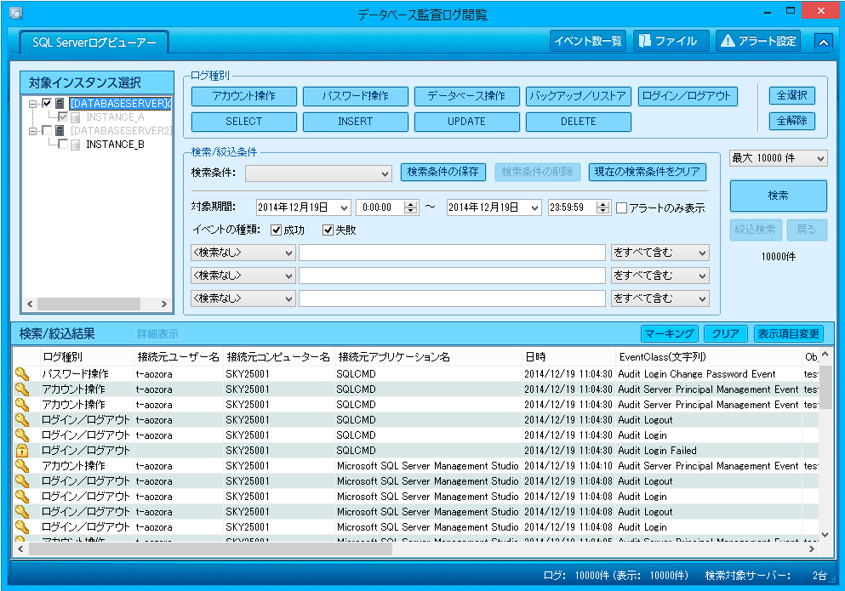Collapse the DATABASESERVER1 tree node
Screen dimensions: 845x591
coord(33,104)
